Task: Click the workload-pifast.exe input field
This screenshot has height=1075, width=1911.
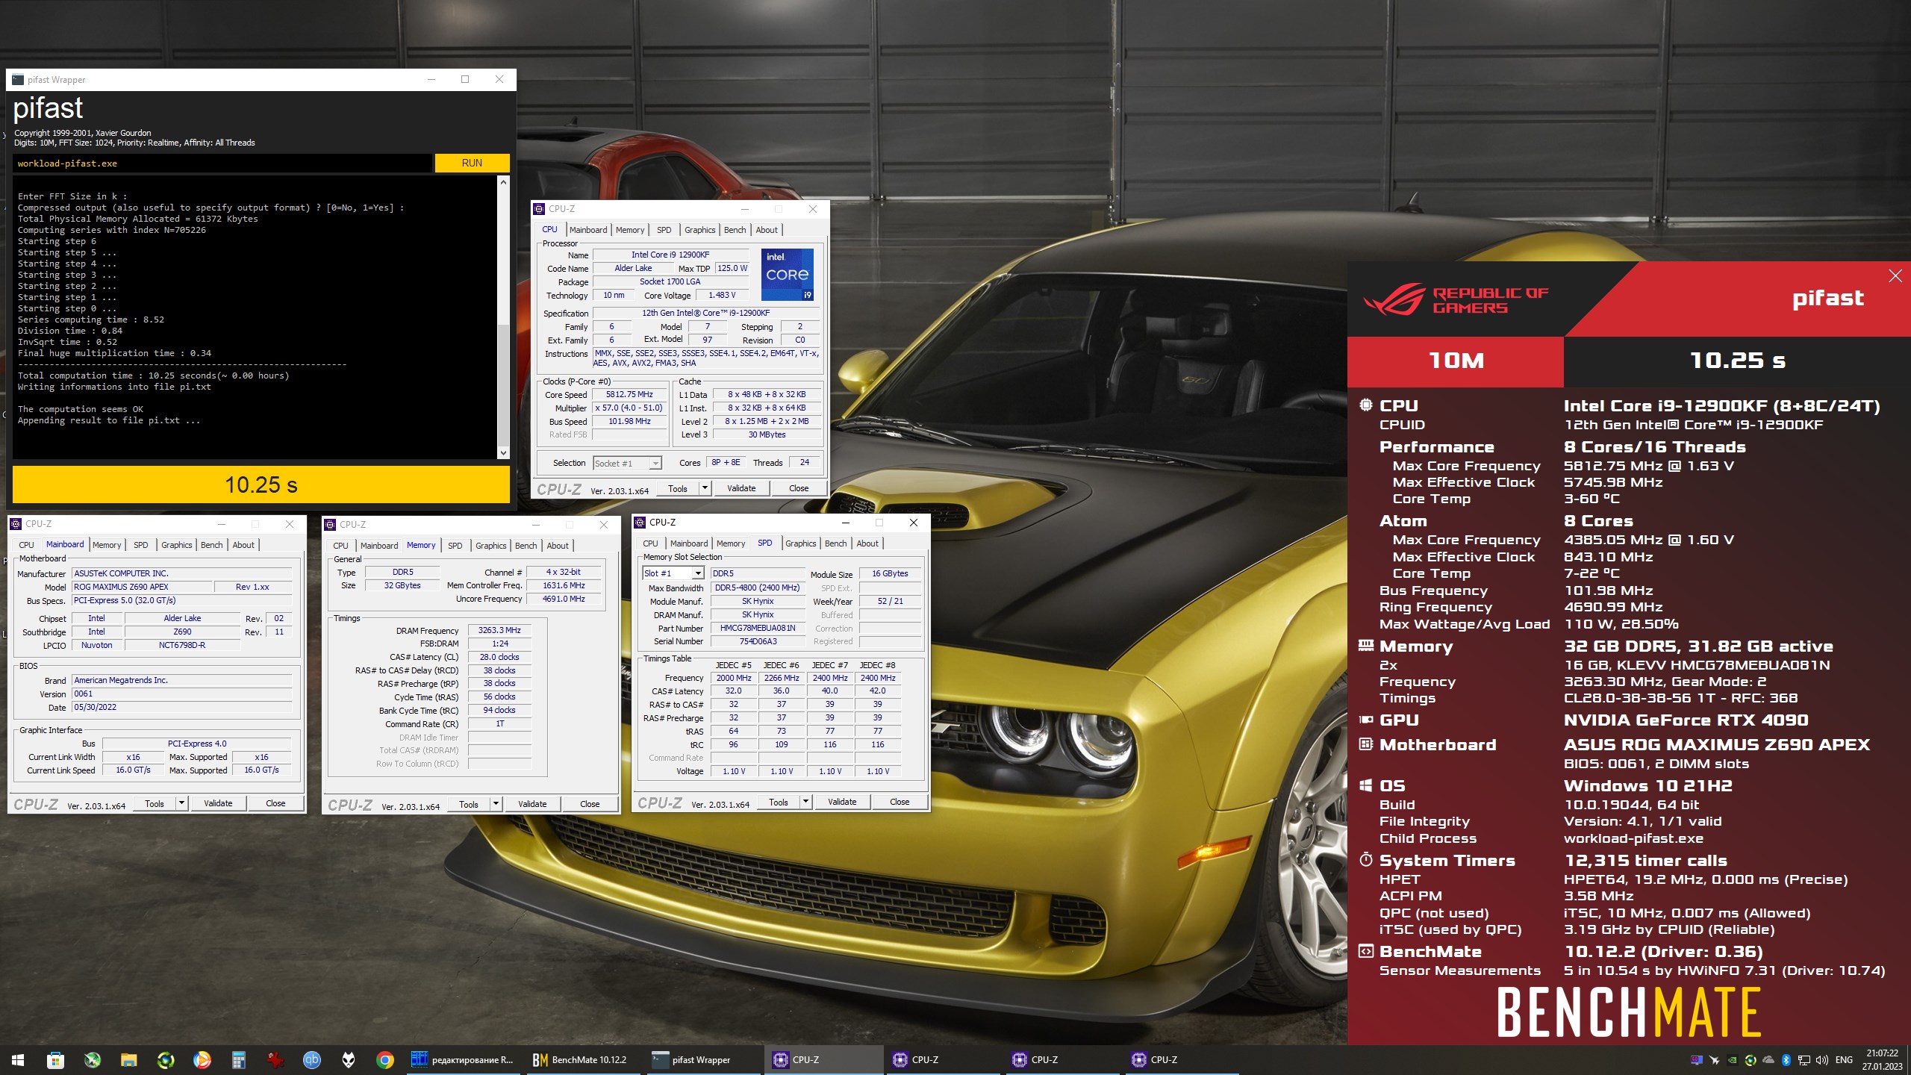Action: tap(222, 163)
